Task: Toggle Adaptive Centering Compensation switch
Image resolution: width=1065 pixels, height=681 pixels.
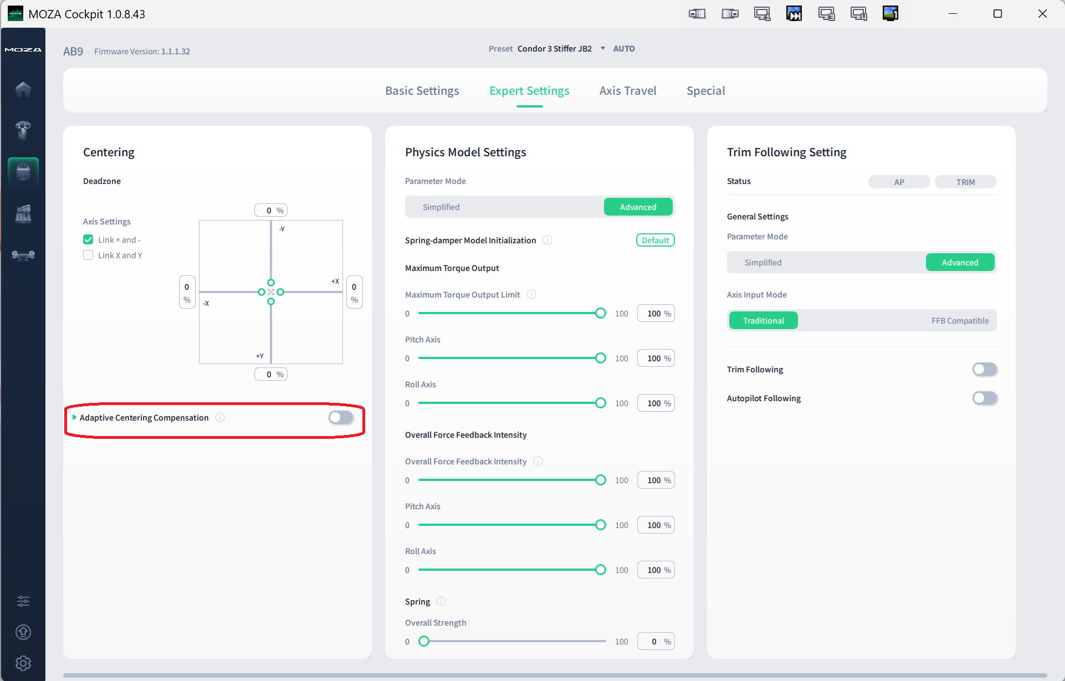Action: click(341, 417)
